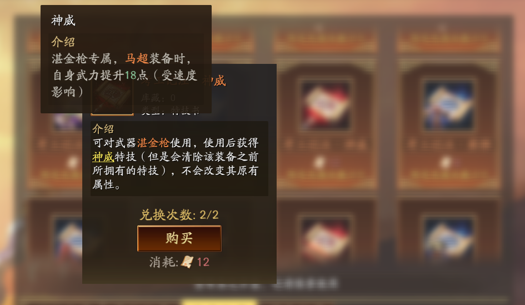
Task: Click the 类型: 特技书 label
Action: tap(171, 111)
